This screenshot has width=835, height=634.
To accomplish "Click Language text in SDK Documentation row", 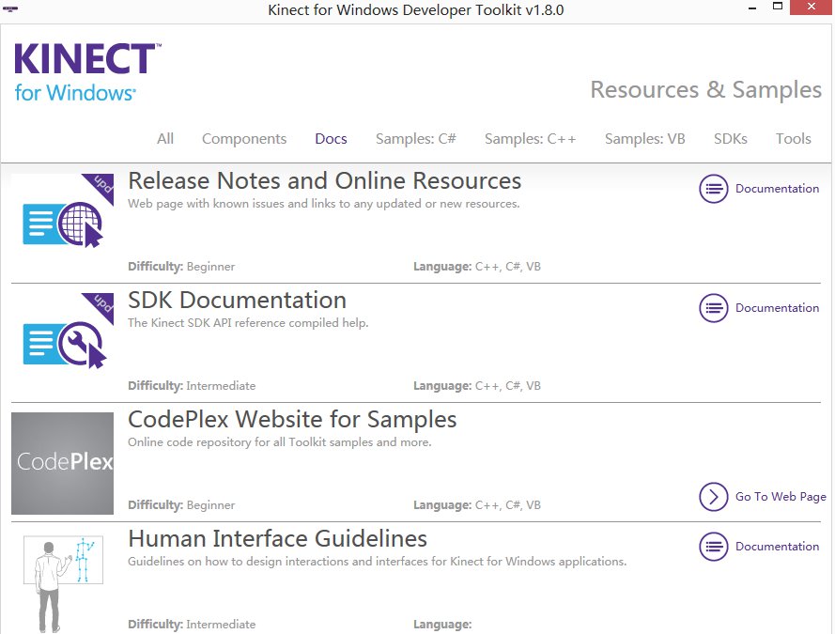I will 476,386.
